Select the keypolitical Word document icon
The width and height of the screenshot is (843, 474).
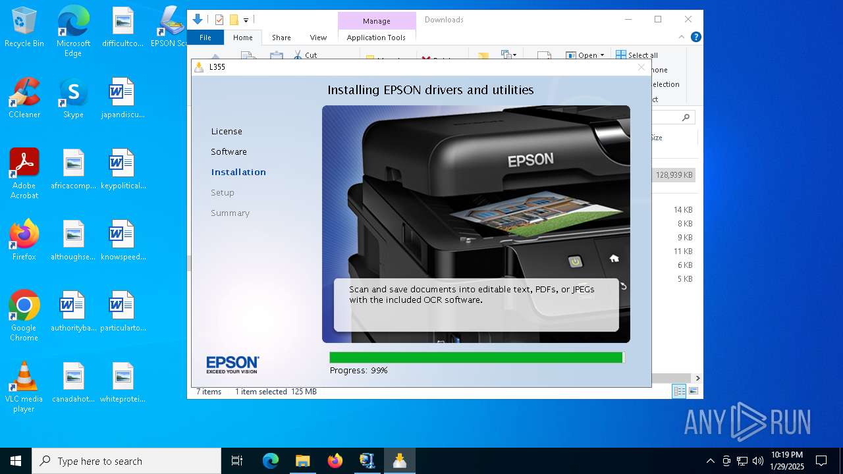pyautogui.click(x=122, y=169)
